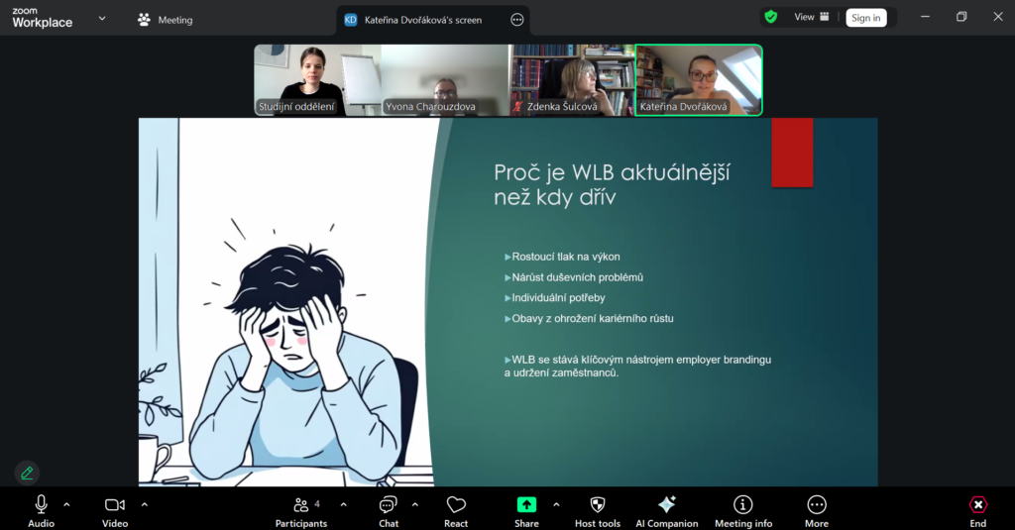Screen dimensions: 1015x530
Task: Expand the Zoom Workplace dropdown arrow
Action: [102, 18]
